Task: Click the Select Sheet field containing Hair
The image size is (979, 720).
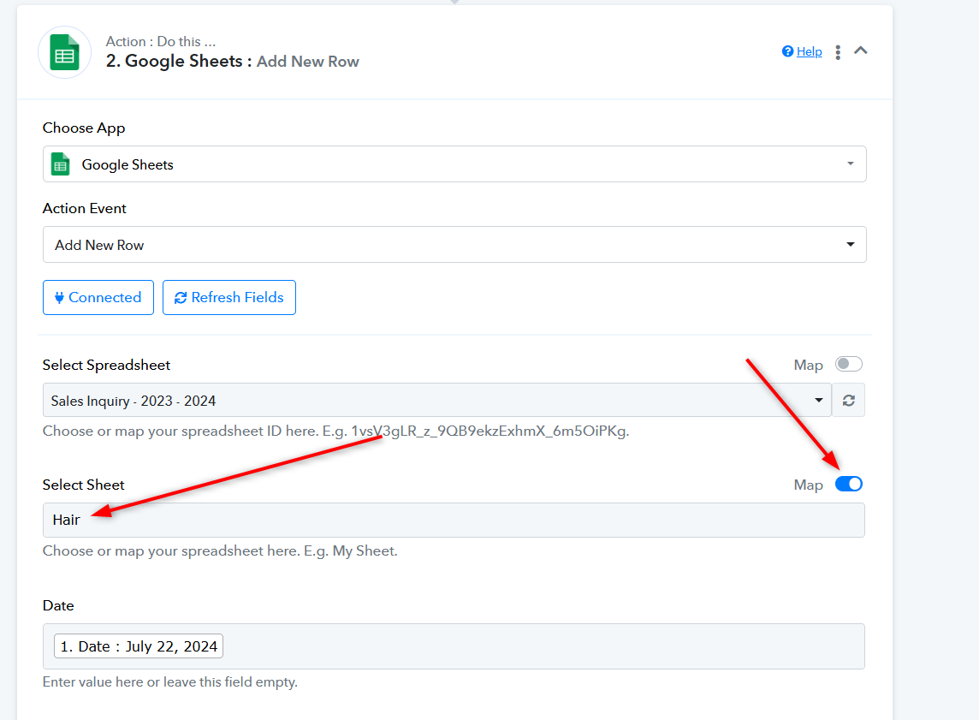Action: (454, 521)
